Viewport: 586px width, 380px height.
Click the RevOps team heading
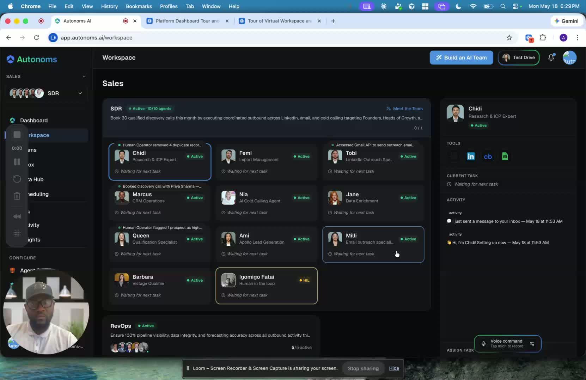pyautogui.click(x=121, y=326)
